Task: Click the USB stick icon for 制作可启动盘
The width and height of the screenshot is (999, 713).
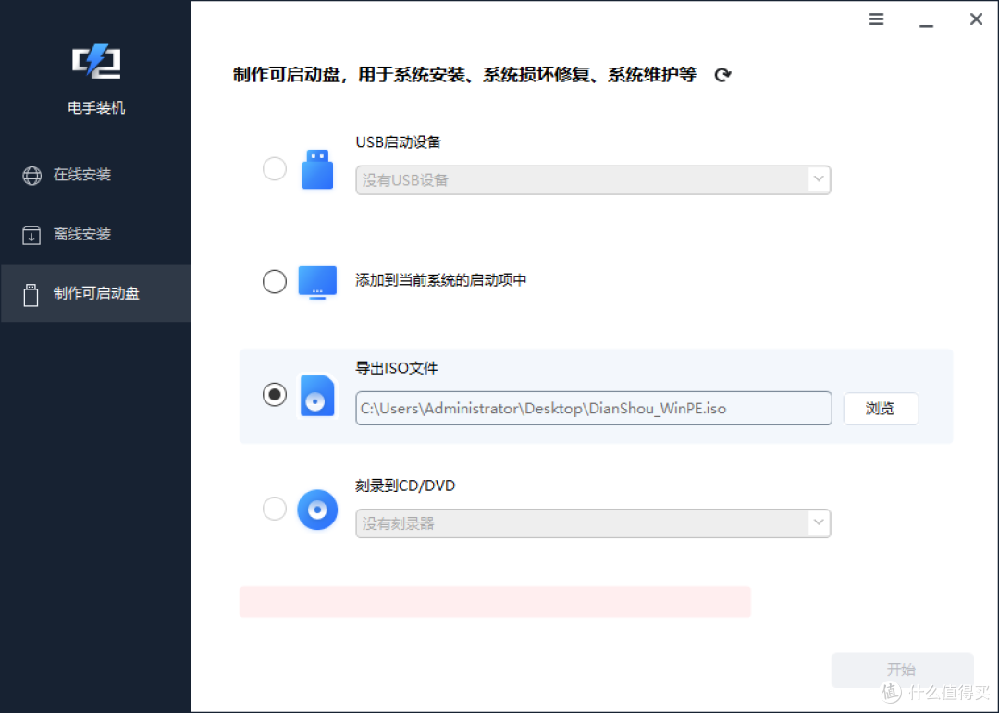Action: [31, 295]
